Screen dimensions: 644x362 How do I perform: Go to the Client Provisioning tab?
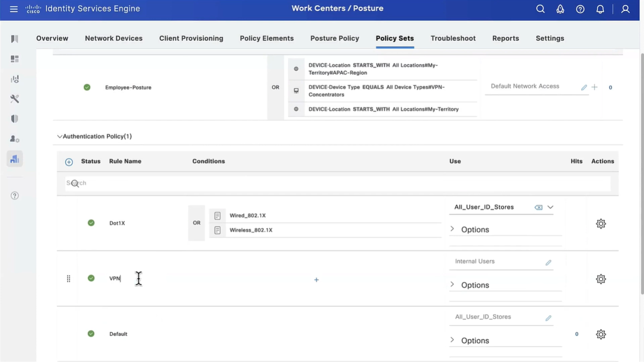(191, 38)
